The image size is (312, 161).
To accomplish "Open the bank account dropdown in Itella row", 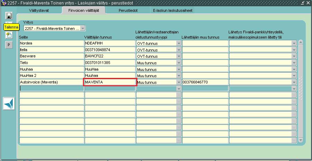I will click(294, 50).
